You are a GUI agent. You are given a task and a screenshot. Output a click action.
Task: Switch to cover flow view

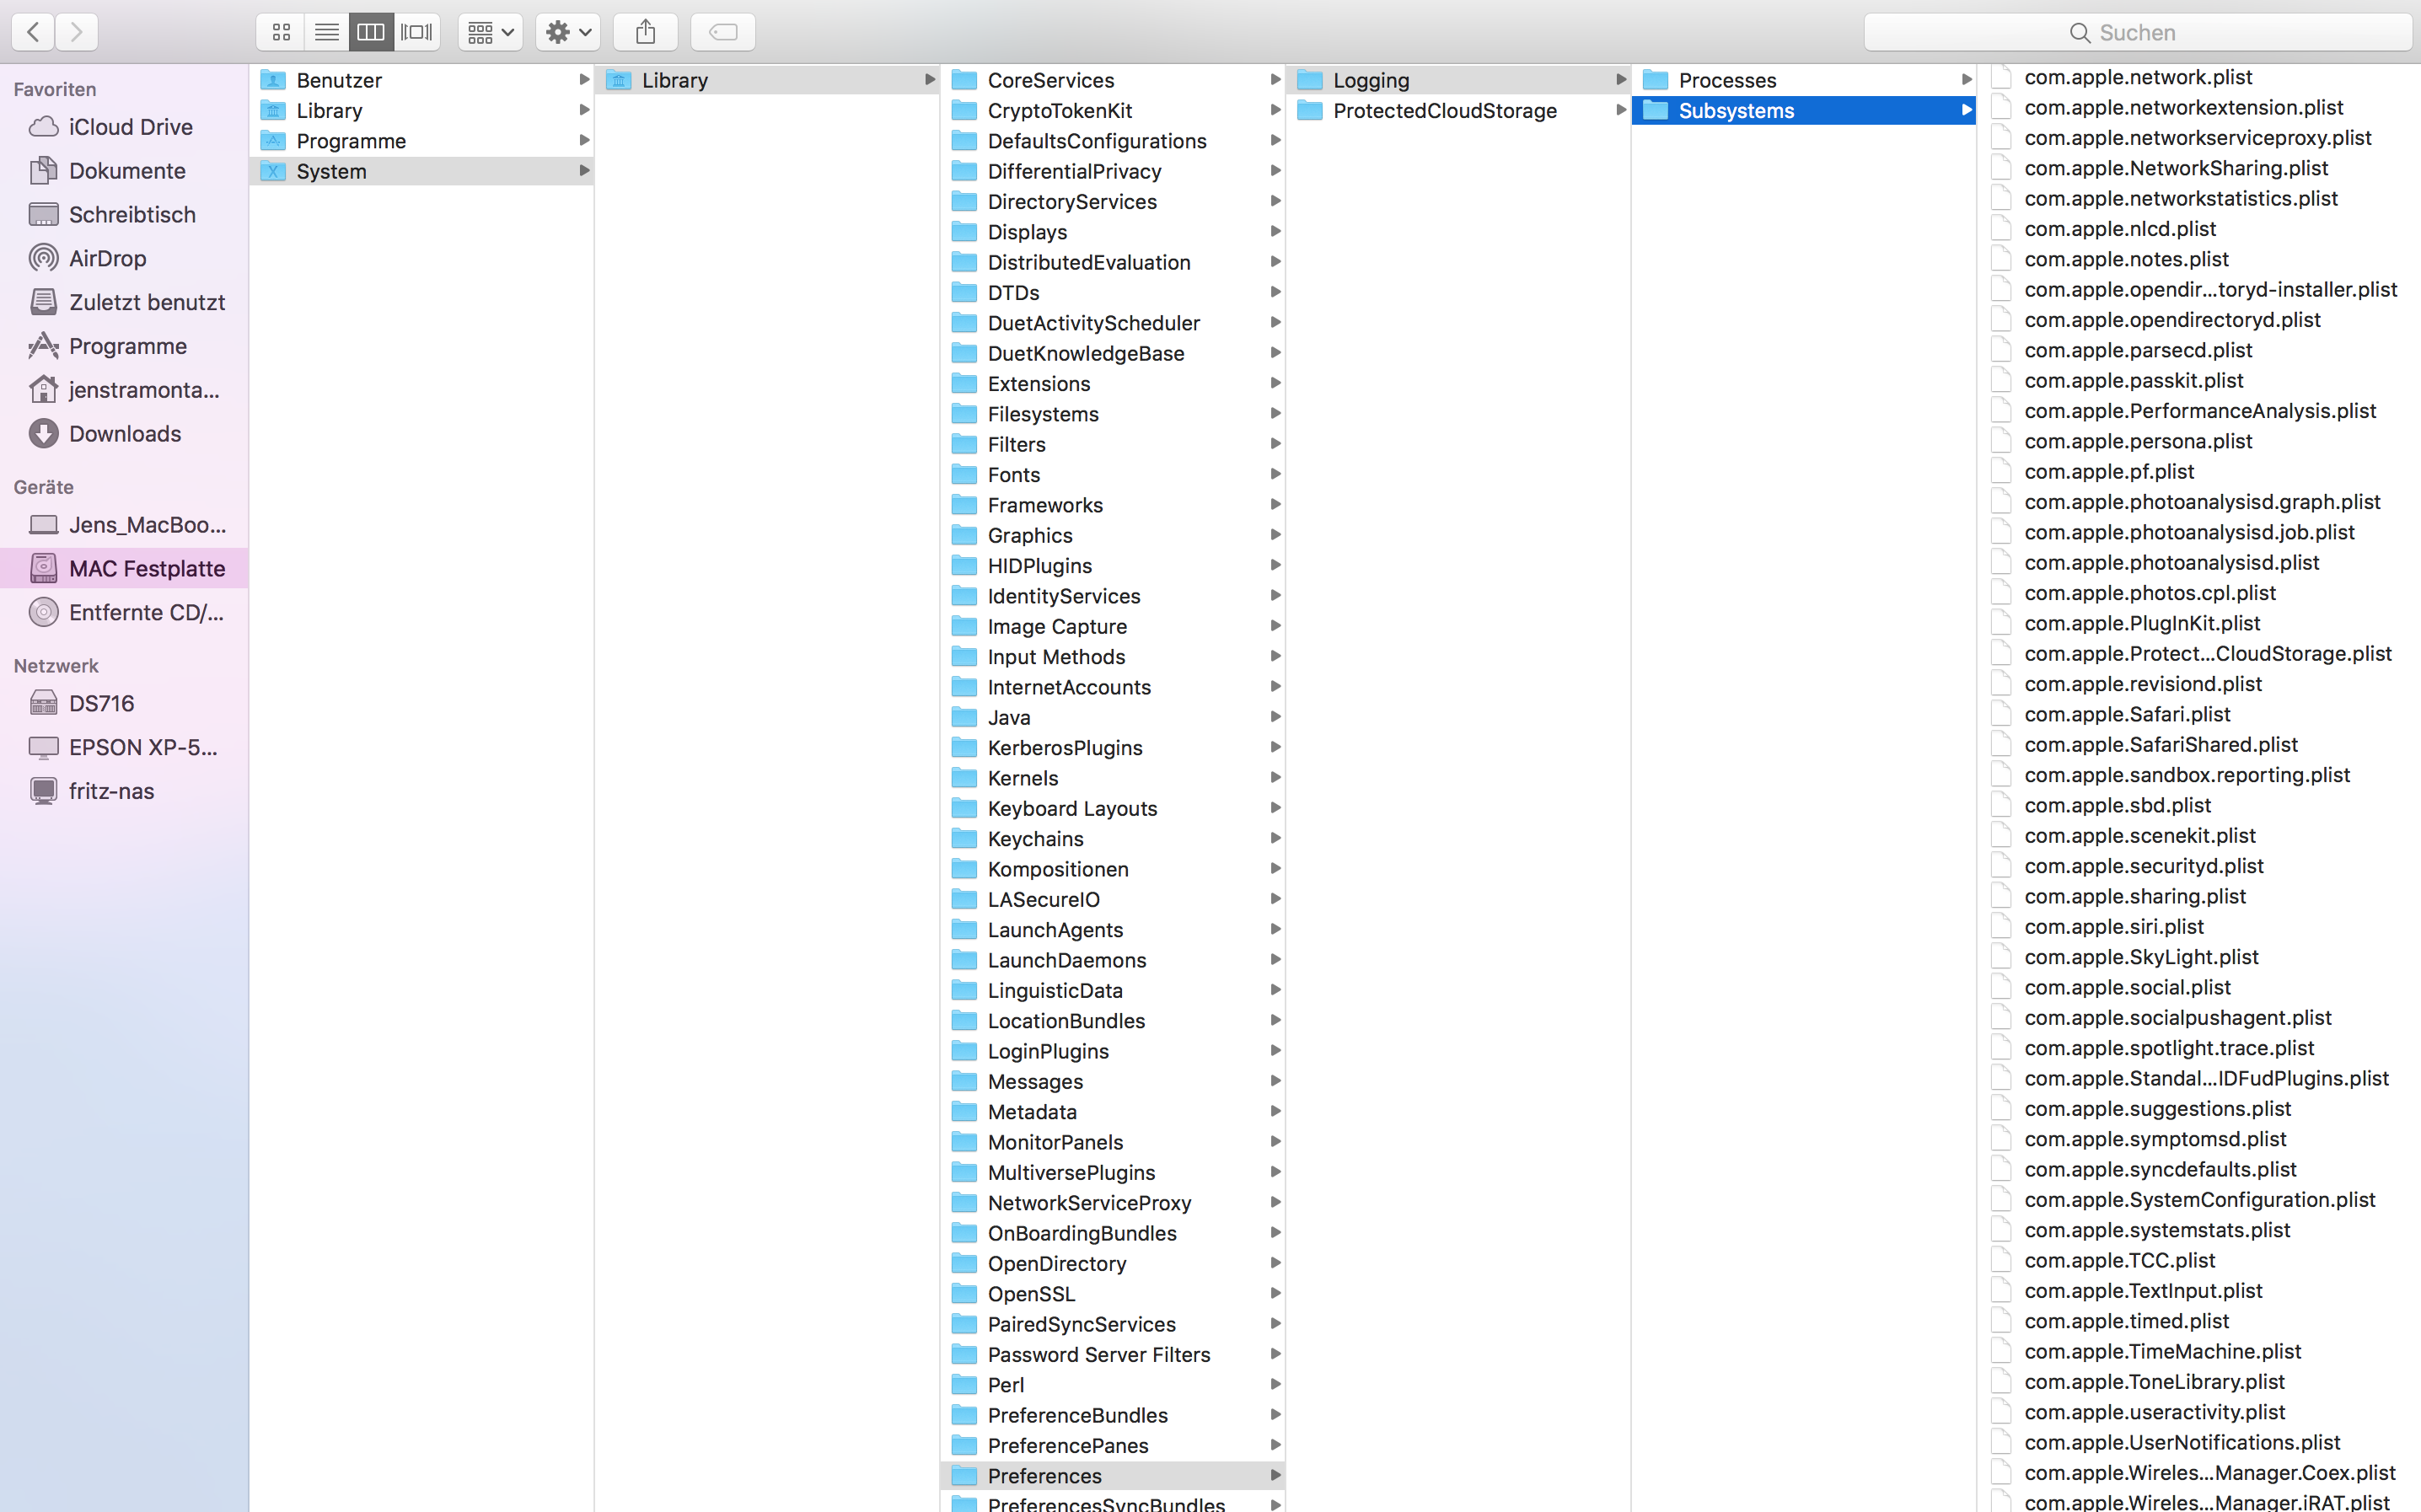pos(416,32)
